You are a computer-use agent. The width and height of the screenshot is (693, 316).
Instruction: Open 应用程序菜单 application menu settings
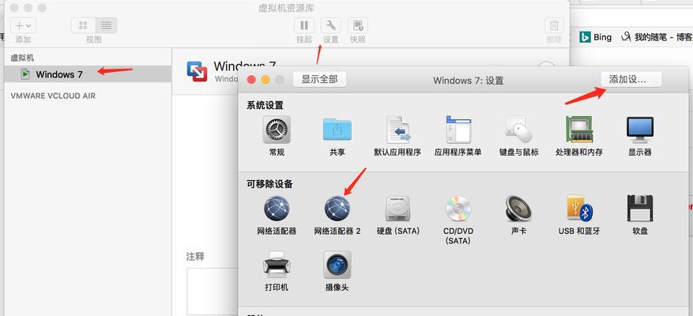458,130
